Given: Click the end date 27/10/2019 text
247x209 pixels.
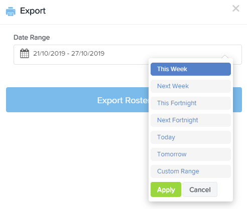Looking at the screenshot, I should coord(88,54).
